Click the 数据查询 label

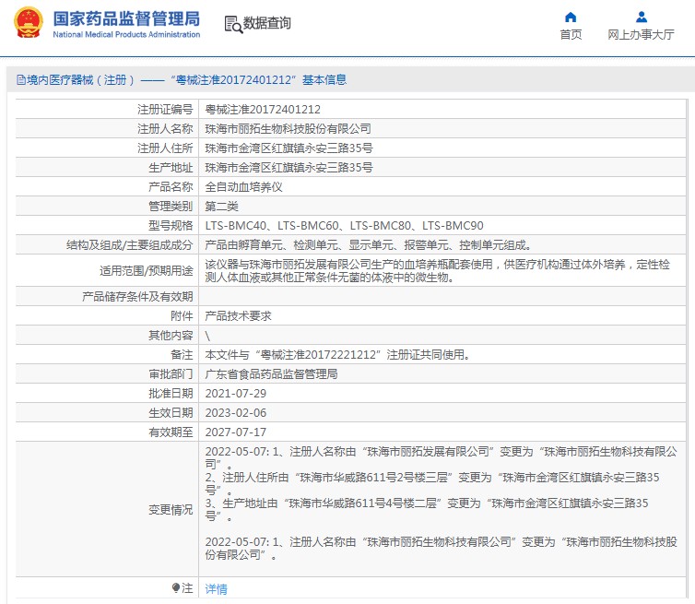(266, 23)
